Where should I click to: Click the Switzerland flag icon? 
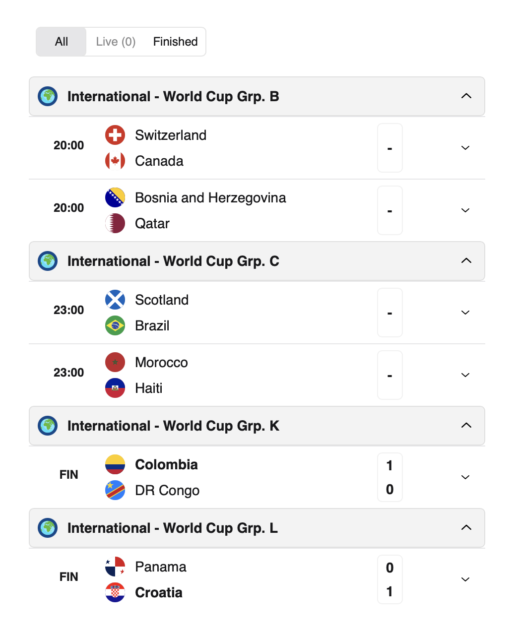coord(115,135)
